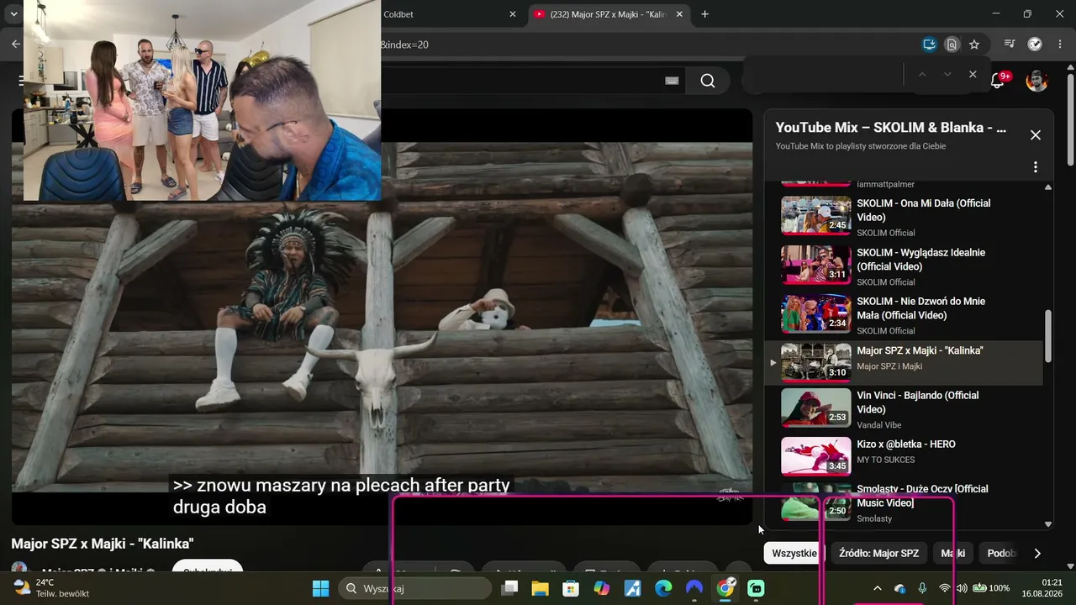Select the Źródło: Major SPZ filter chip
The height and width of the screenshot is (605, 1076).
click(878, 553)
